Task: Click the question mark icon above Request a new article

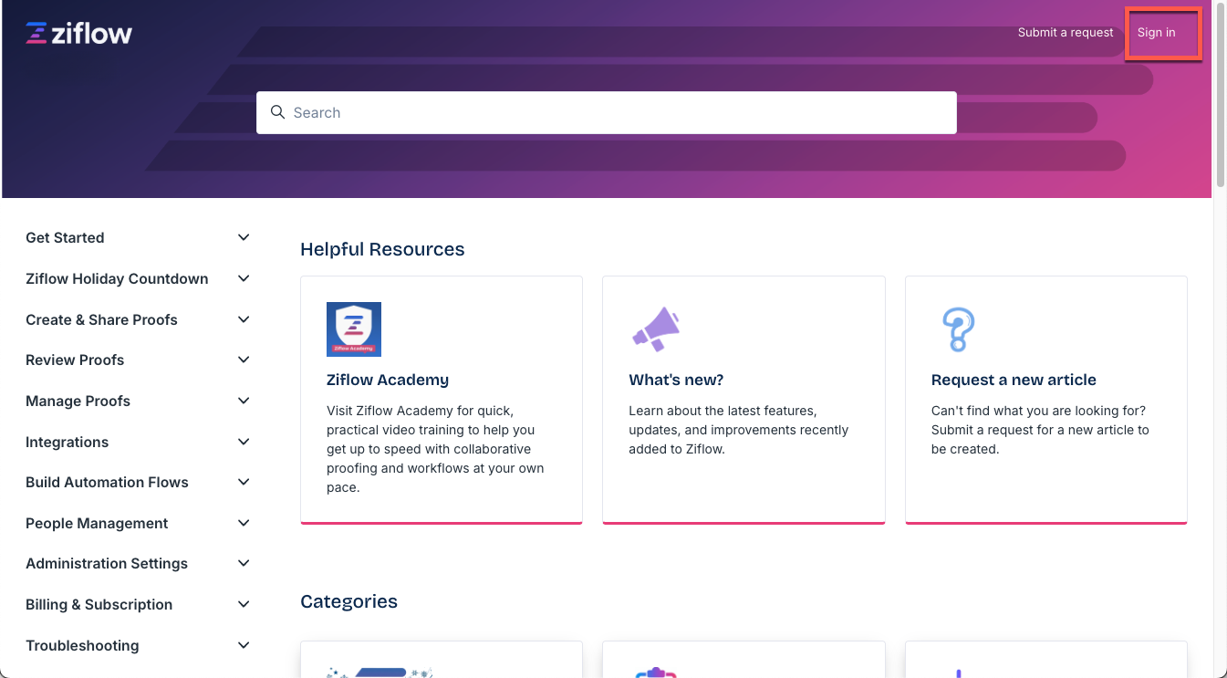Action: (x=959, y=330)
